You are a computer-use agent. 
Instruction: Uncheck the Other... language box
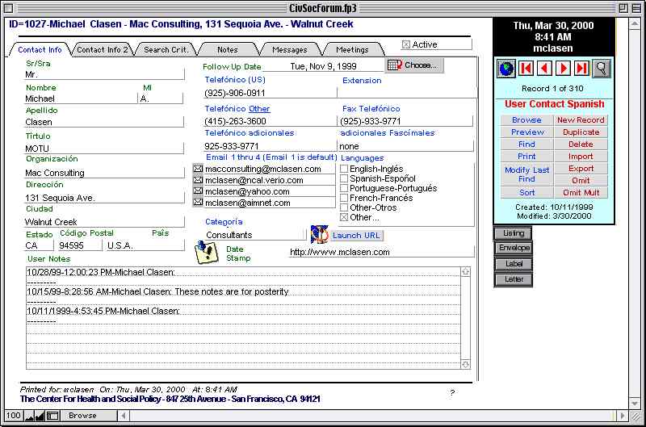coord(344,217)
